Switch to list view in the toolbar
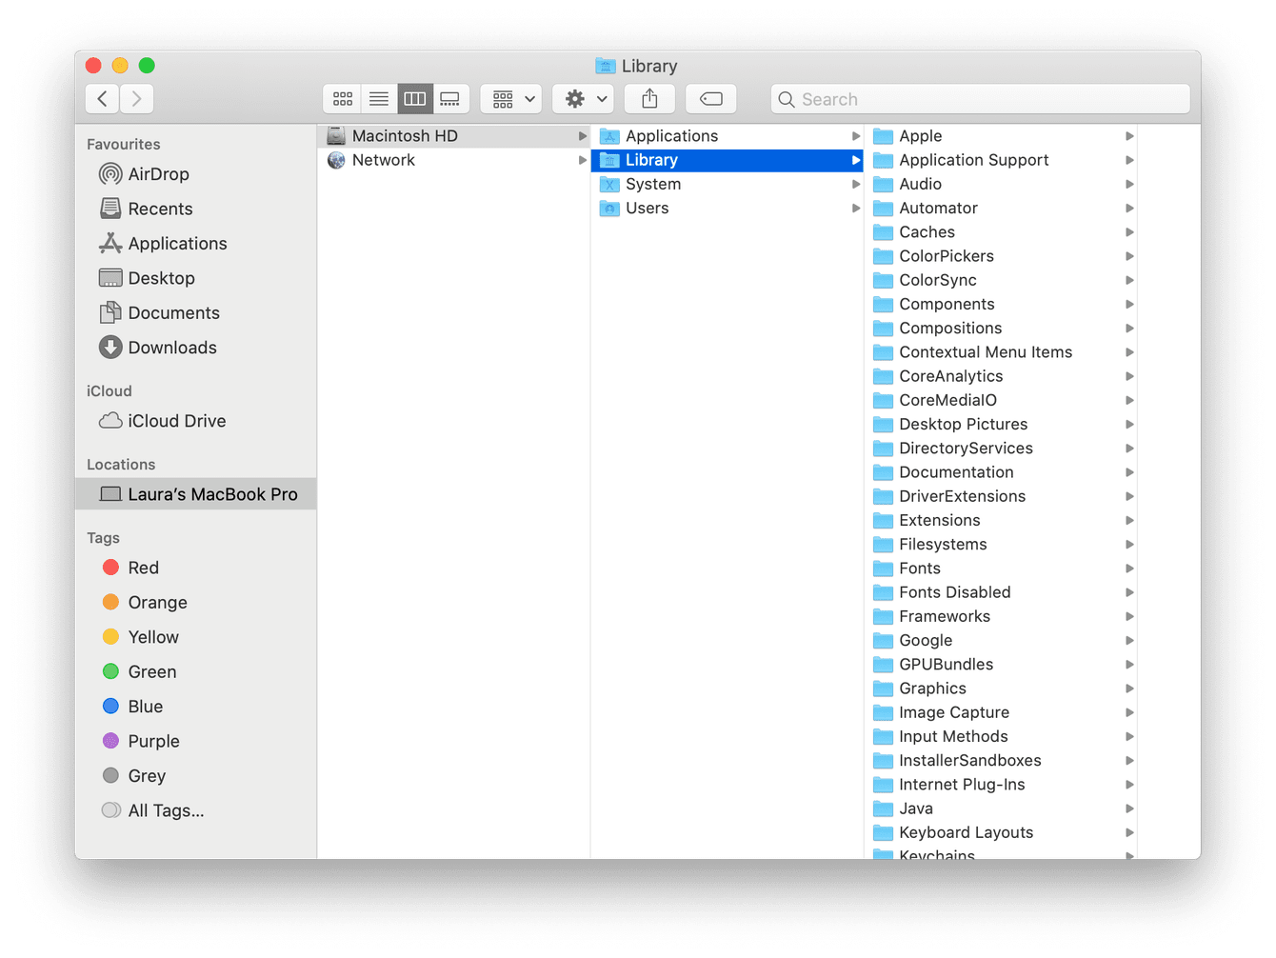 pos(378,98)
